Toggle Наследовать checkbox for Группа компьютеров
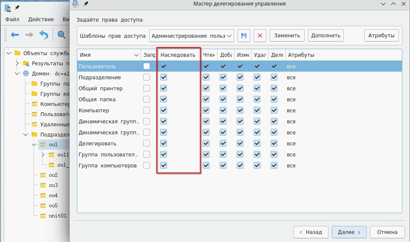410x242 pixels. click(x=164, y=165)
